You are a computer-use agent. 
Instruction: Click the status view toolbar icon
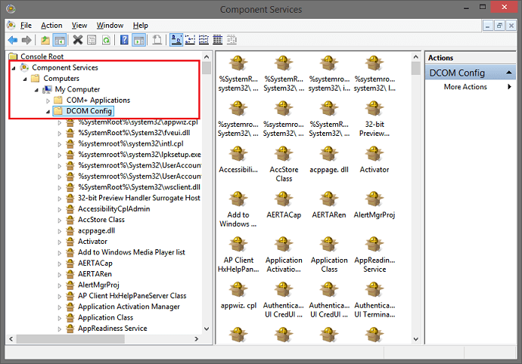coord(231,40)
